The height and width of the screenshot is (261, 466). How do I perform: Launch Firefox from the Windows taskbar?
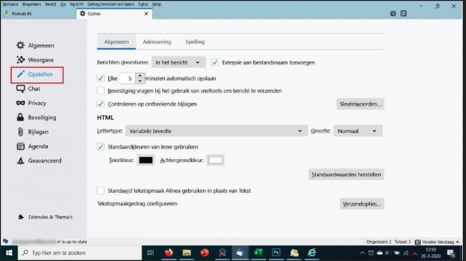click(169, 253)
